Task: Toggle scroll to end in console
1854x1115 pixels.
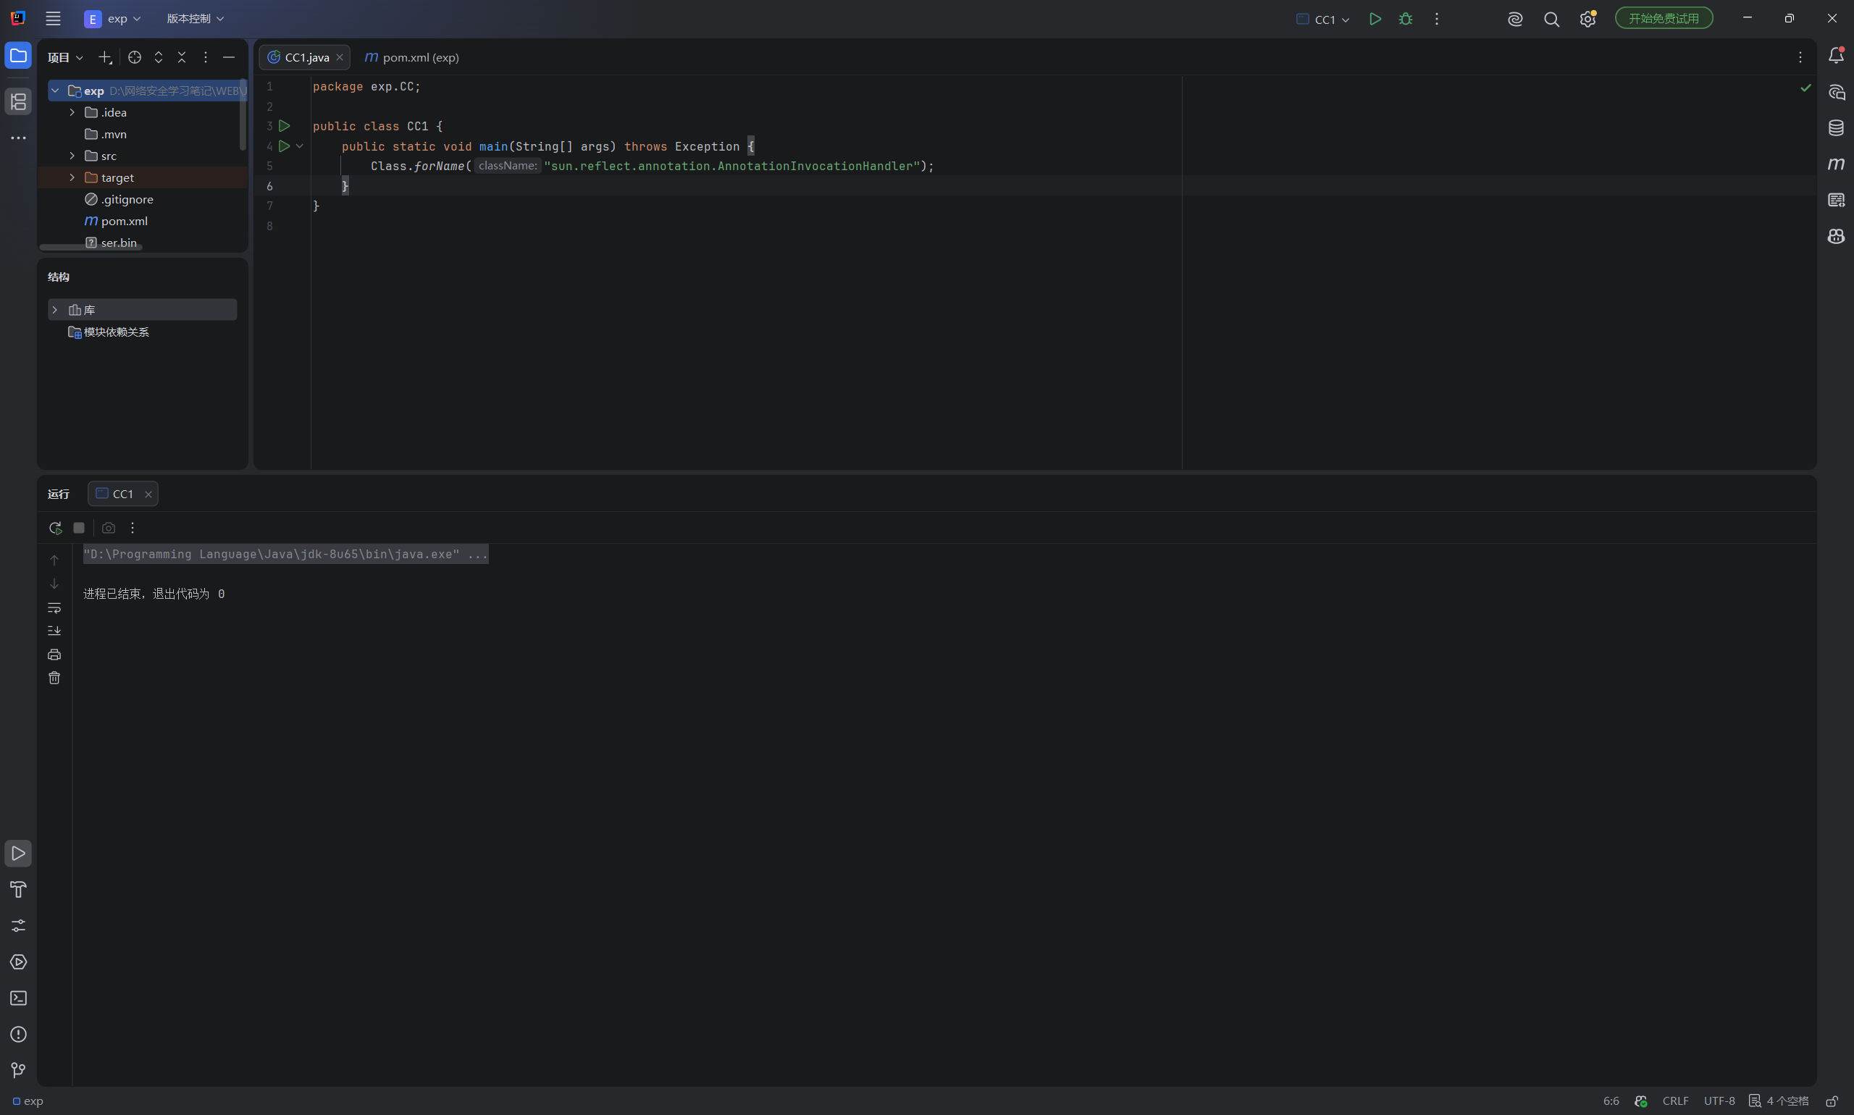Action: [54, 631]
